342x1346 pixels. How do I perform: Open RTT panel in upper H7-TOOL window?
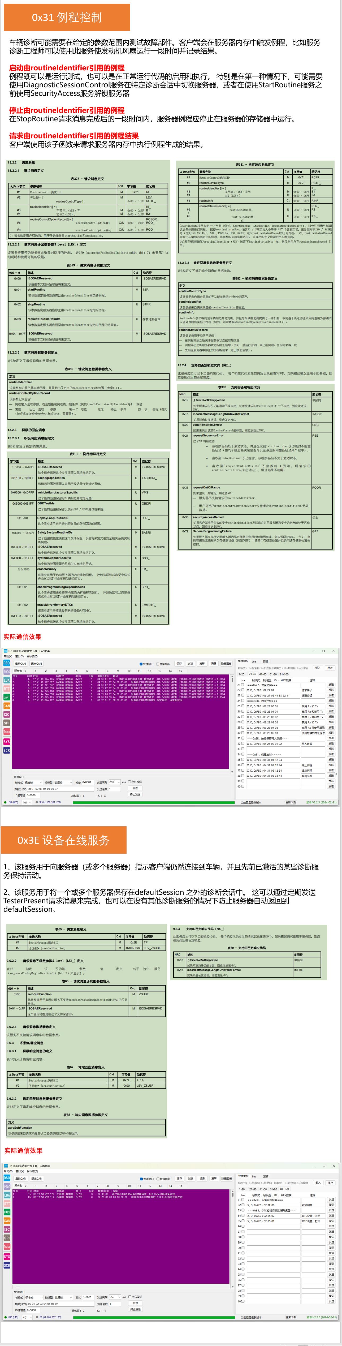7,689
